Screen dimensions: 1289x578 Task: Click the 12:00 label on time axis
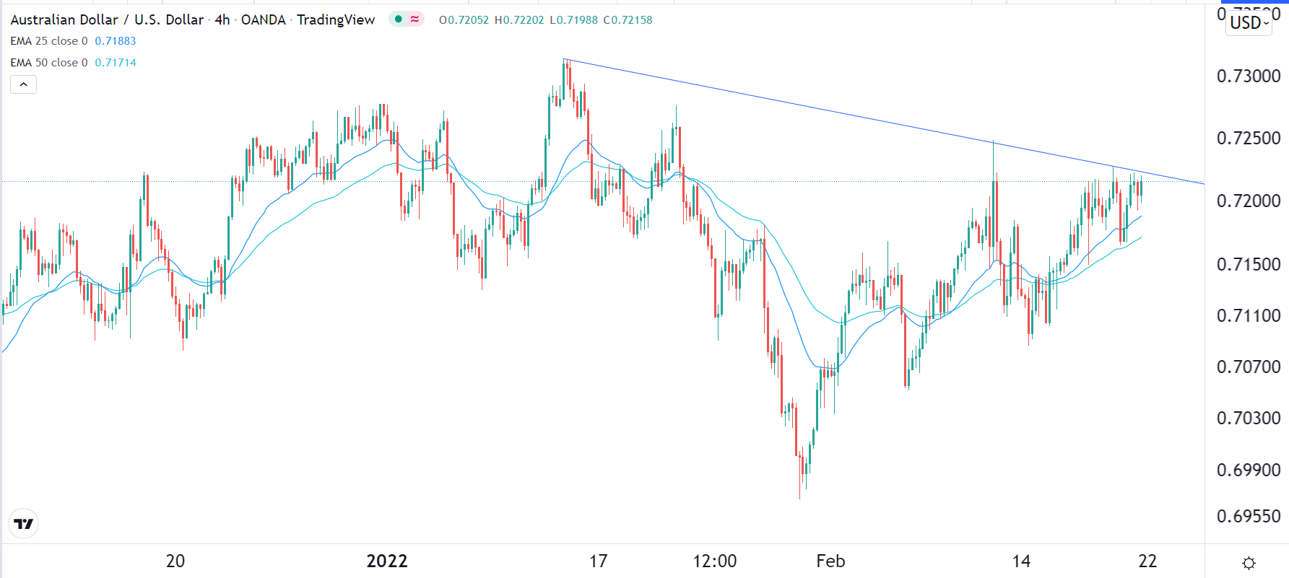(x=715, y=561)
